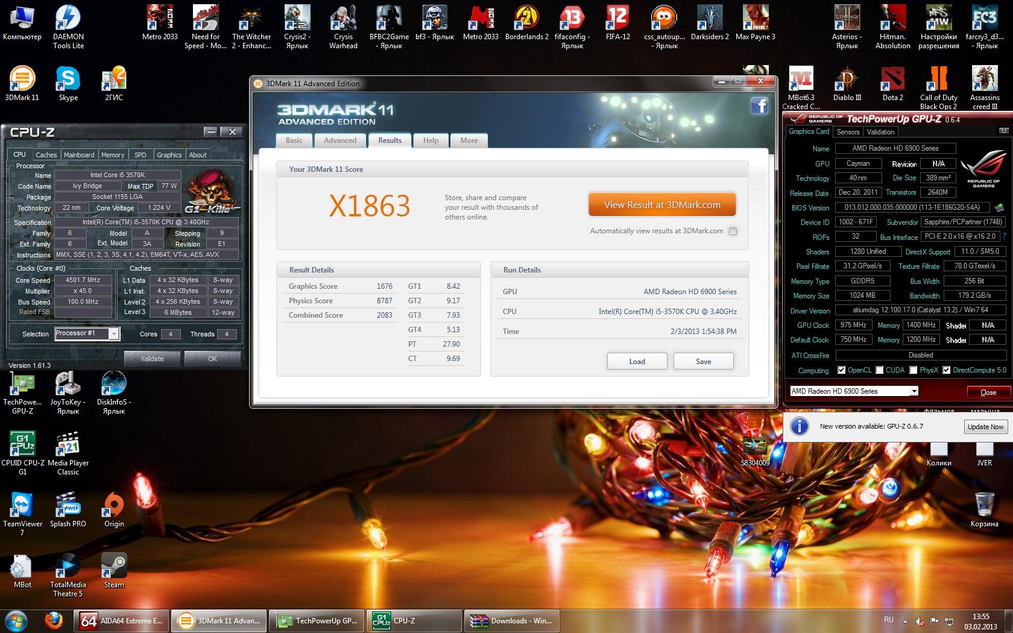Show hidden system tray icons arrow
The height and width of the screenshot is (633, 1013).
pyautogui.click(x=904, y=621)
